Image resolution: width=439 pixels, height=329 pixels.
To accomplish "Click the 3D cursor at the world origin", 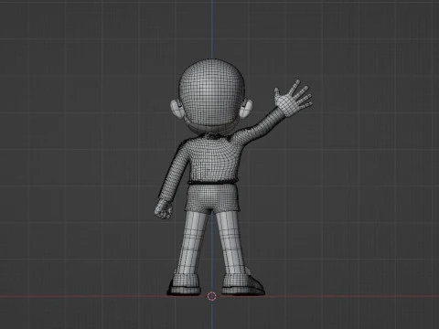I will pos(211,296).
